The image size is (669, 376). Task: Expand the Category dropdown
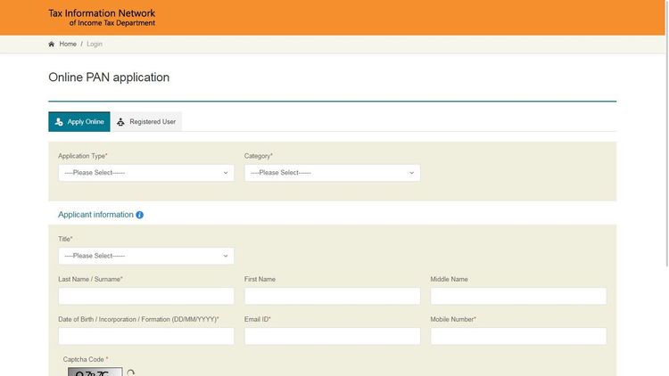pyautogui.click(x=332, y=173)
